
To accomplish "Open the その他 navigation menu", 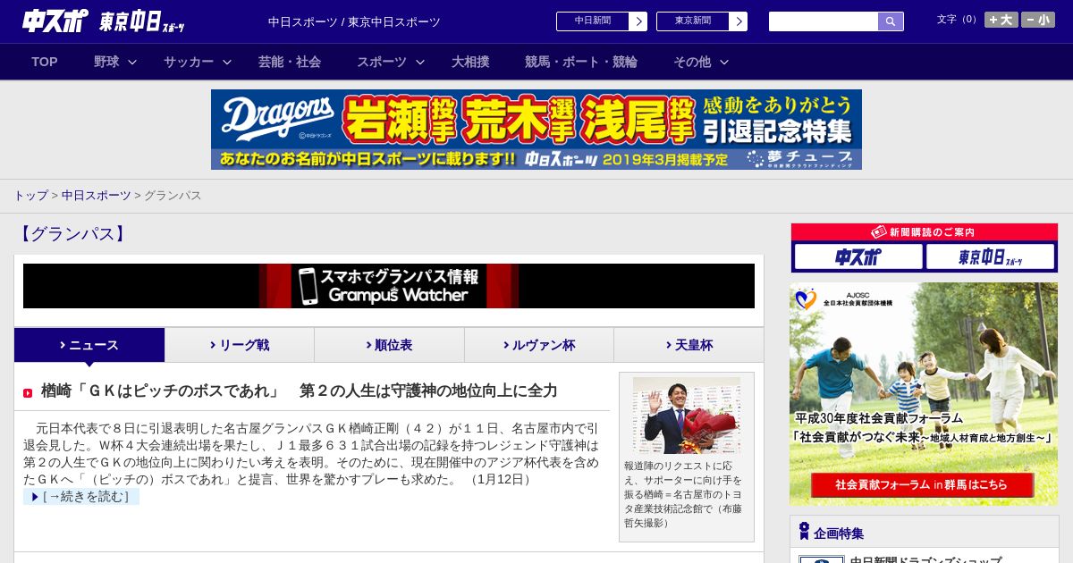I will tap(692, 62).
